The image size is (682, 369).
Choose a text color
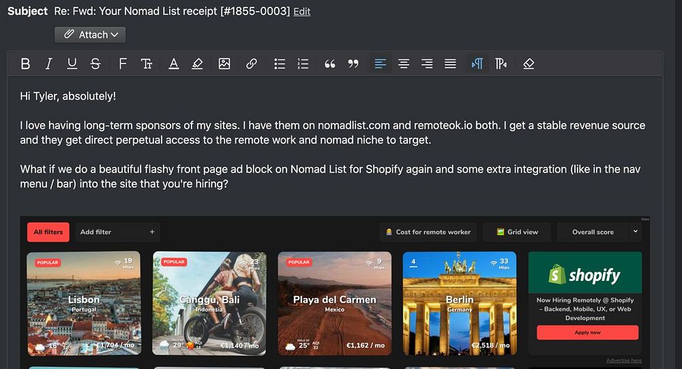click(173, 64)
